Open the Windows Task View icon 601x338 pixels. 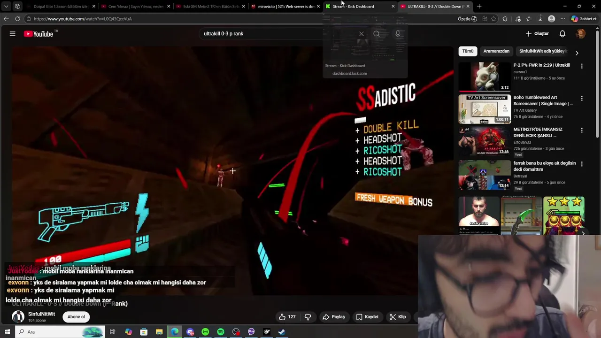tap(113, 332)
